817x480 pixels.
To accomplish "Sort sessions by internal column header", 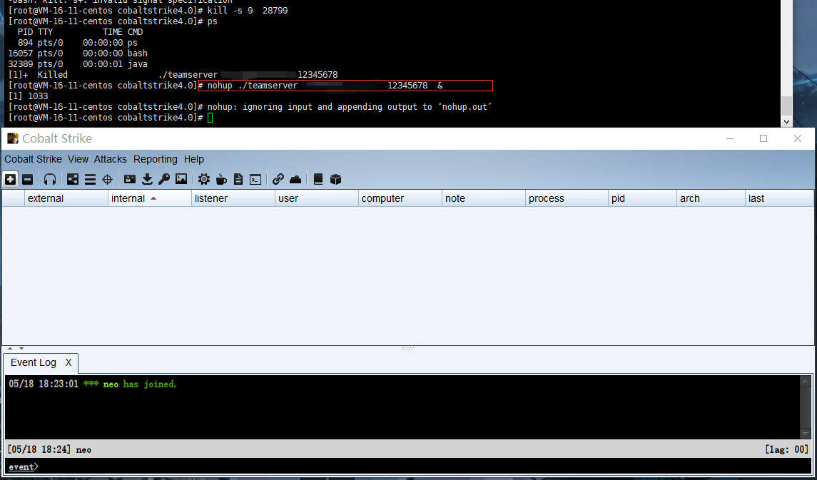I will pos(150,198).
